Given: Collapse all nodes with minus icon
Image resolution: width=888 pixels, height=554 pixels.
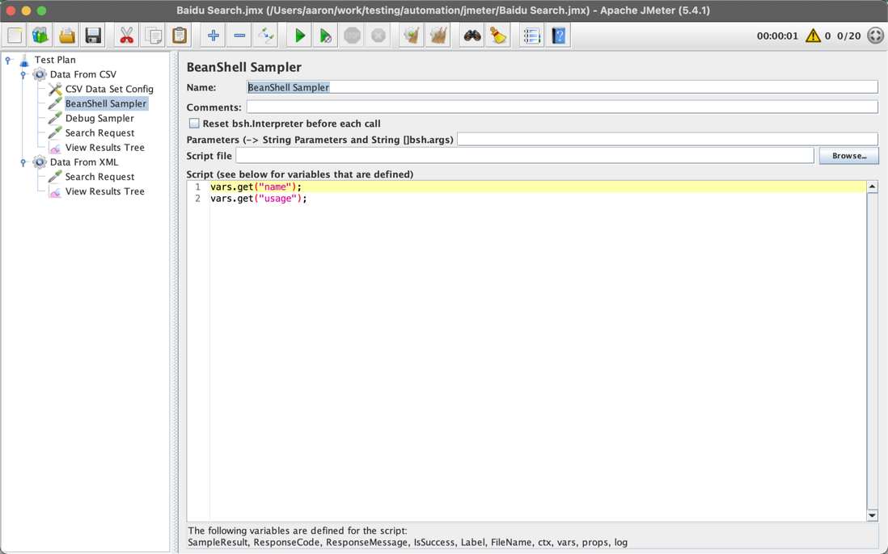Looking at the screenshot, I should click(239, 36).
